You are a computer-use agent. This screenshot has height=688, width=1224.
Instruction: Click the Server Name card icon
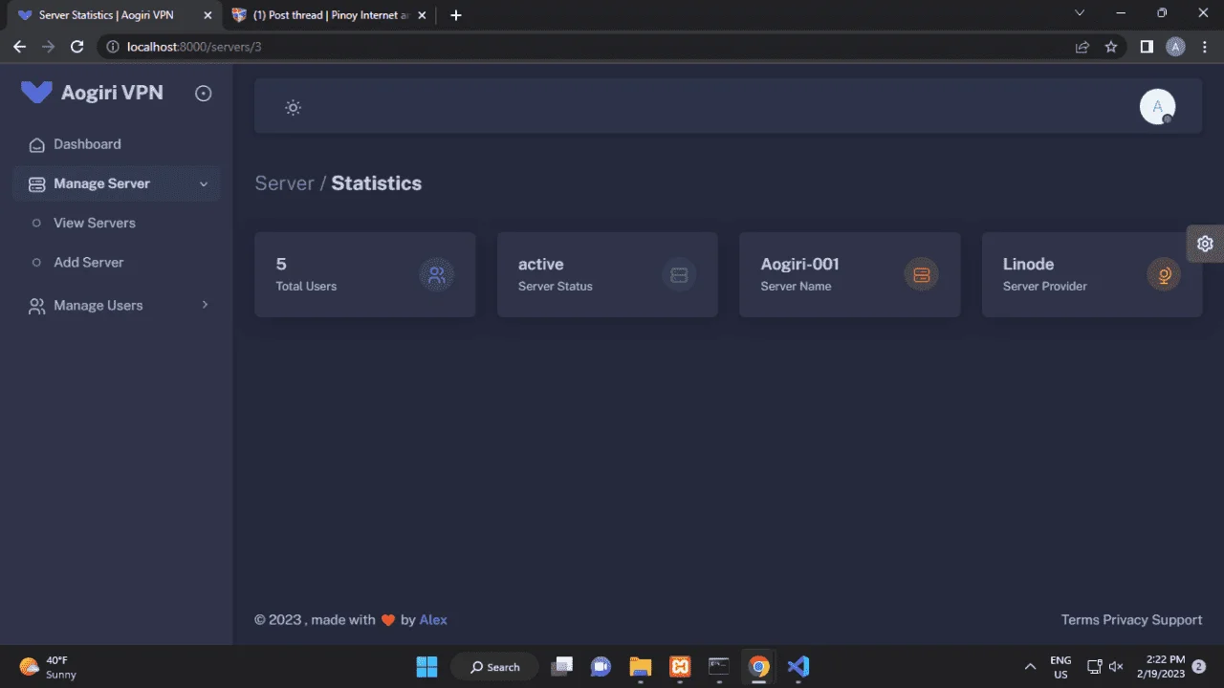click(921, 275)
